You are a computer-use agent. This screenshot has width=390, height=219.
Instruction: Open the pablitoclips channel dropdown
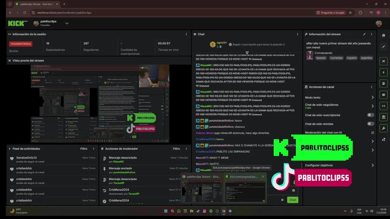point(67,23)
